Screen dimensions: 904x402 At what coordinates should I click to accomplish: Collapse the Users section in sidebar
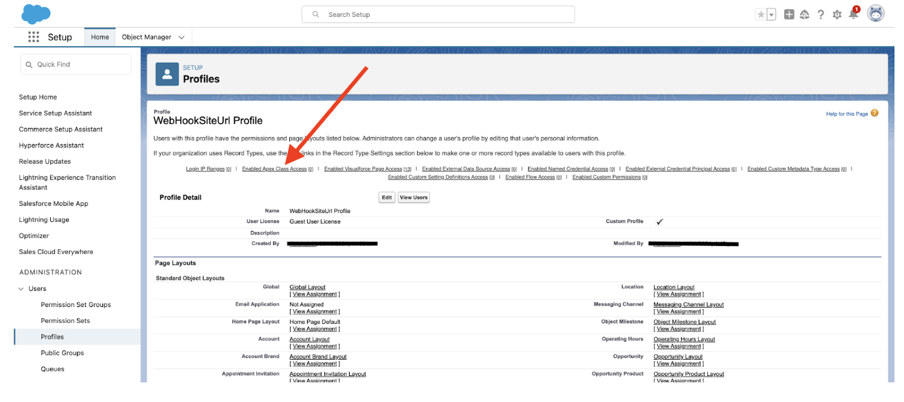click(21, 289)
